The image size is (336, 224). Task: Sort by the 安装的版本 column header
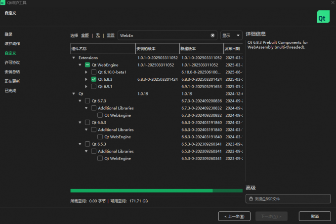point(158,49)
